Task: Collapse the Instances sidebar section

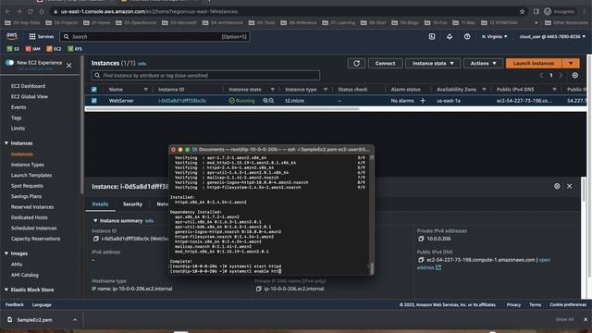Action: (6, 143)
